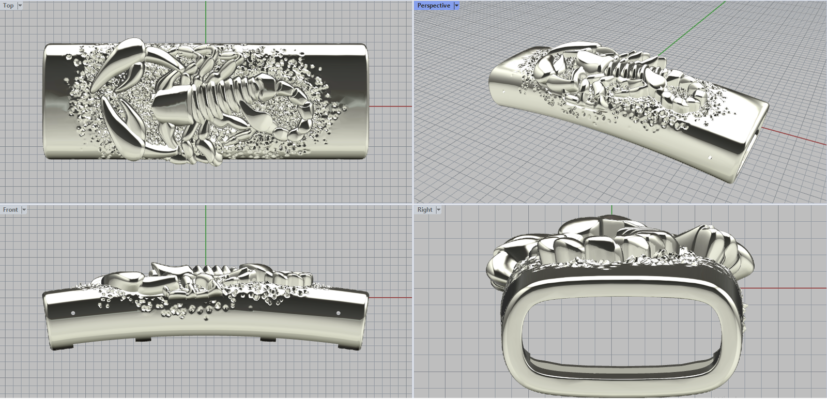Open the Front viewport dropdown arrow

[24, 210]
